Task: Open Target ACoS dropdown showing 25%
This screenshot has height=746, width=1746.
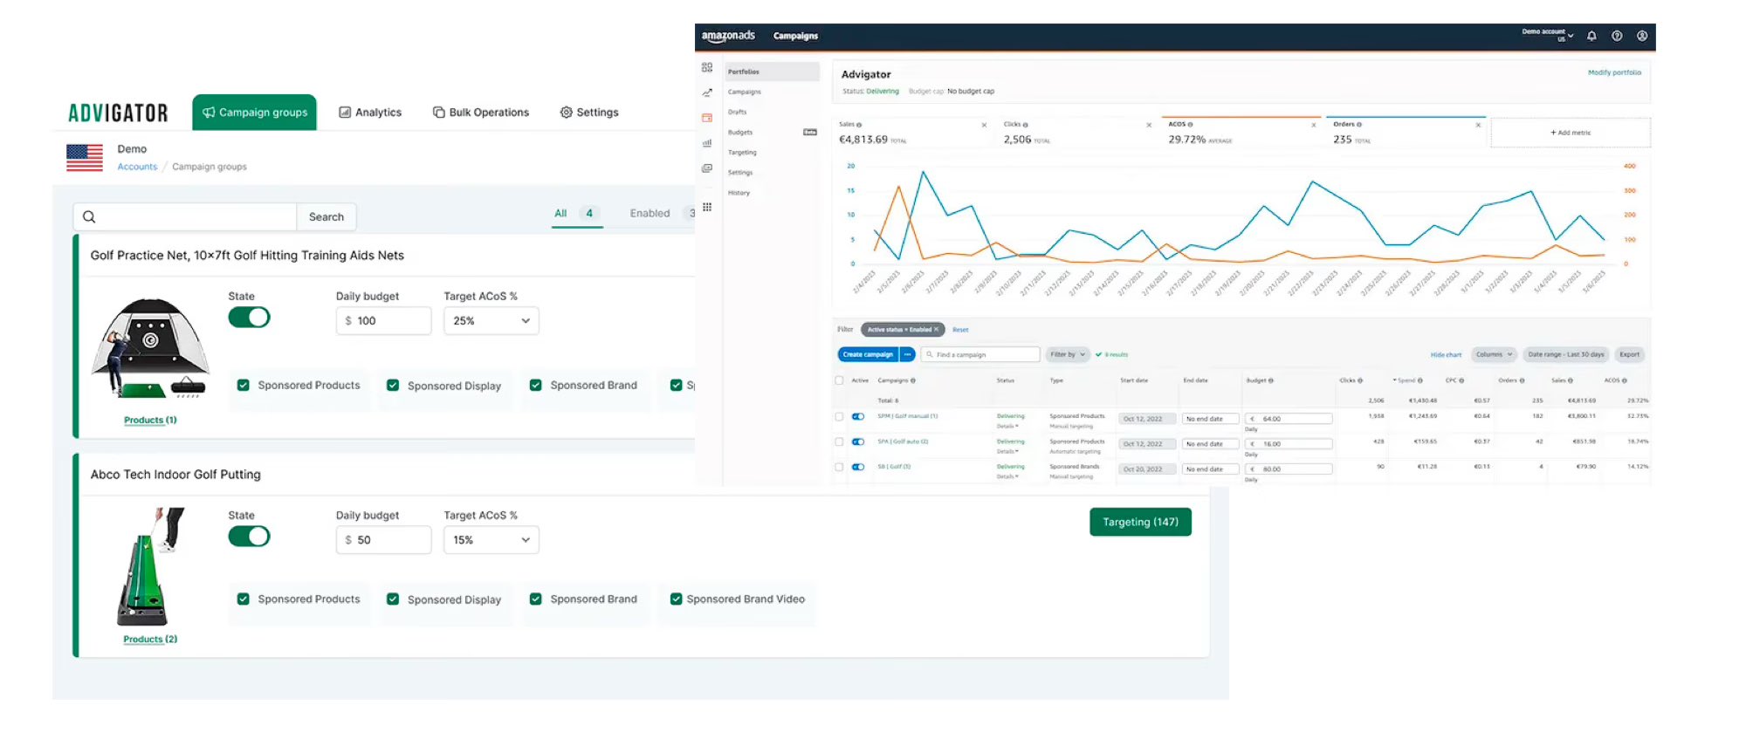Action: pyautogui.click(x=491, y=321)
